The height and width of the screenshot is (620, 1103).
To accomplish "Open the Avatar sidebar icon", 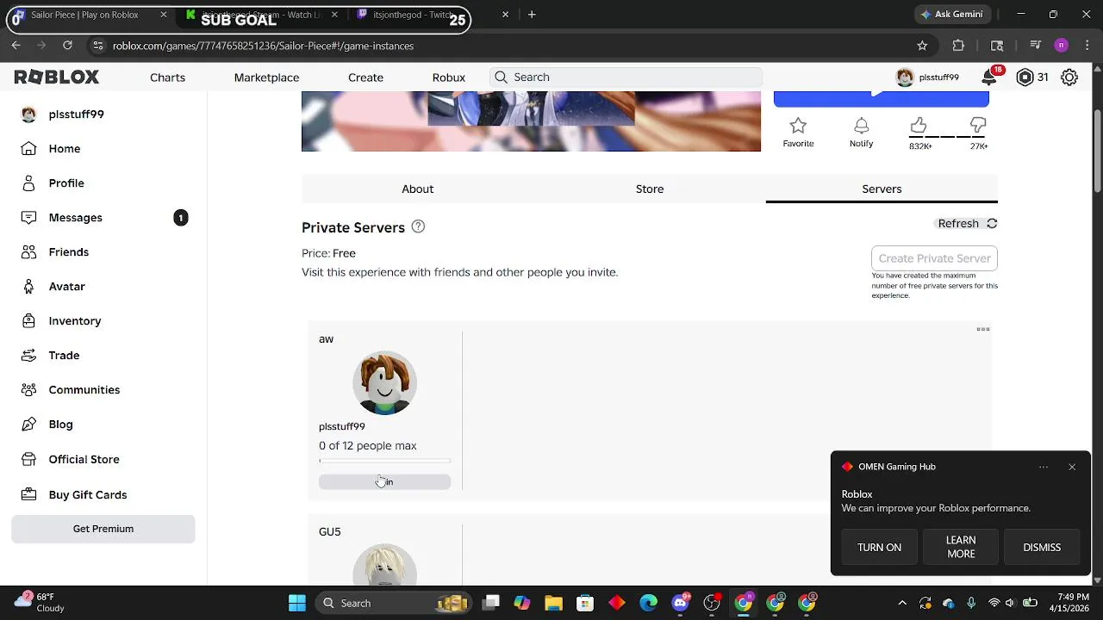I will pyautogui.click(x=28, y=287).
